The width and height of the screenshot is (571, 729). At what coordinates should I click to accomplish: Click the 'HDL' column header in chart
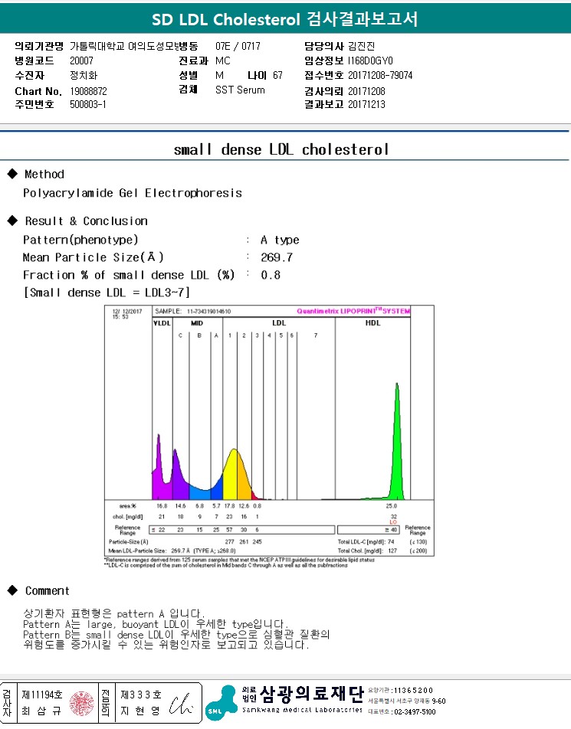click(372, 322)
